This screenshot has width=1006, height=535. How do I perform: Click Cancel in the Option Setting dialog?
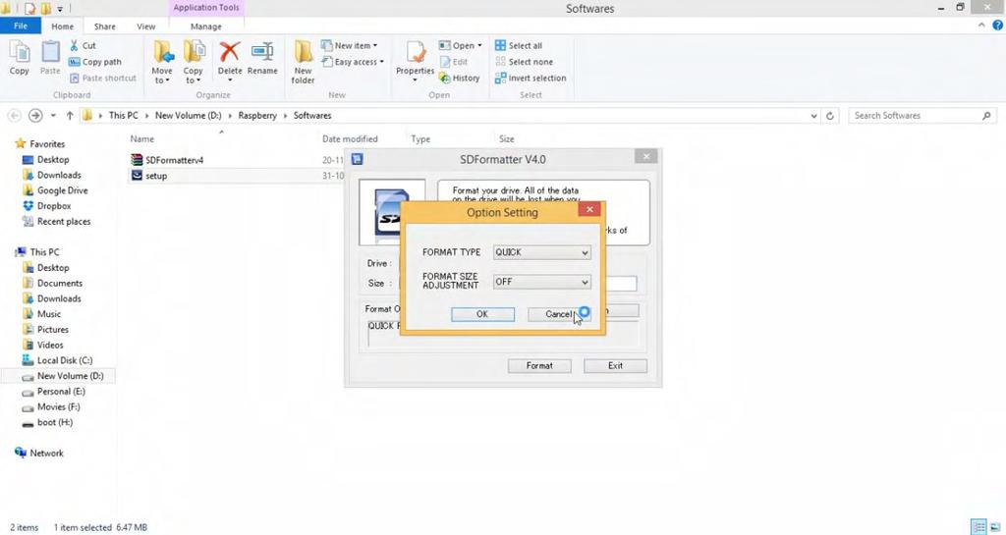tap(558, 314)
